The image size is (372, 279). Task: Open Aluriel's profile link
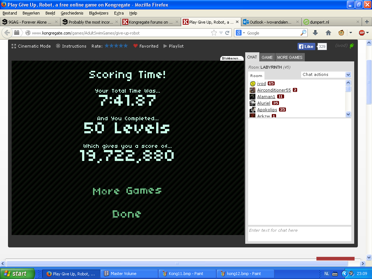pos(264,103)
